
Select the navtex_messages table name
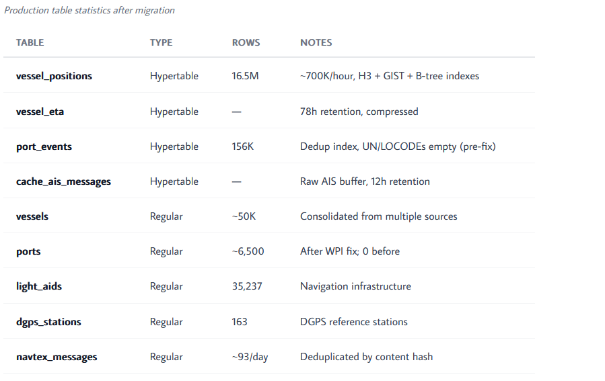click(x=57, y=357)
